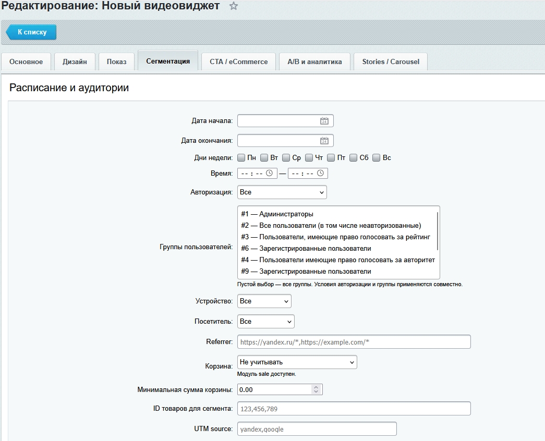545x441 pixels.
Task: Open the CTA / eCommerce tab
Action: pos(238,62)
